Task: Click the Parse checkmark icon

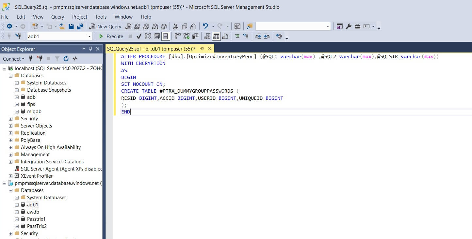Action: [139, 36]
